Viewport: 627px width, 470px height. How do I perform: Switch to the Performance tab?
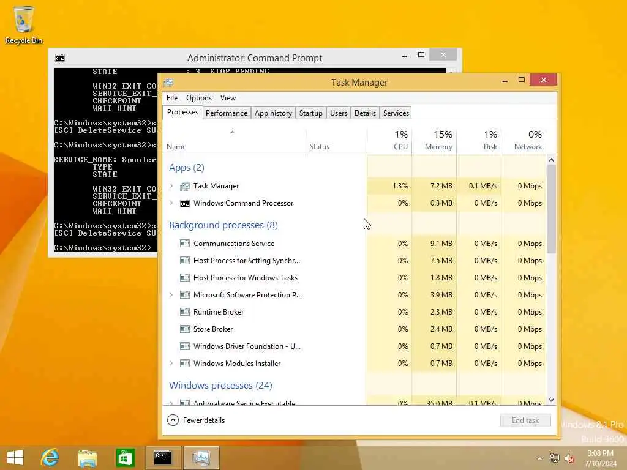point(227,113)
